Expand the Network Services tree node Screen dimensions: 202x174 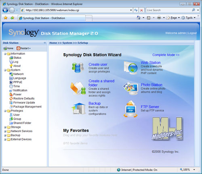click(x=5, y=131)
